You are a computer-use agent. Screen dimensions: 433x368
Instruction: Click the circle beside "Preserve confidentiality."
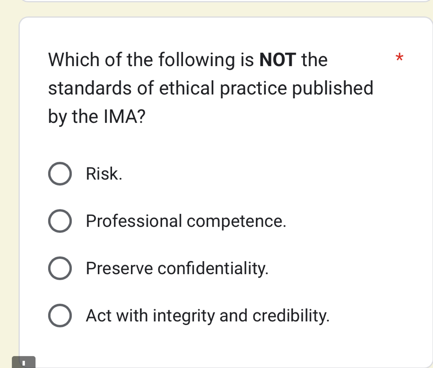60,268
